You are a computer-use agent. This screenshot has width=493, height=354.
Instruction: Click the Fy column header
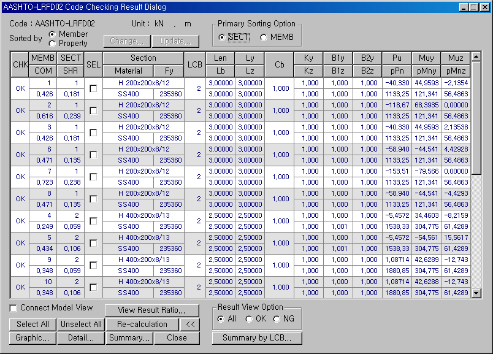169,71
